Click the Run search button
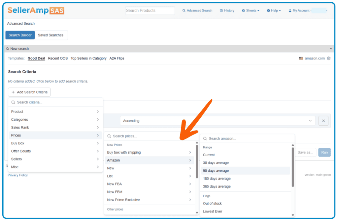Screen dimensions: 338x221 [x=324, y=153]
